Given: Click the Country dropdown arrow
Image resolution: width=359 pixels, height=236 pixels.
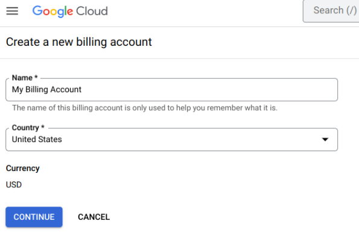Looking at the screenshot, I should click(x=325, y=139).
